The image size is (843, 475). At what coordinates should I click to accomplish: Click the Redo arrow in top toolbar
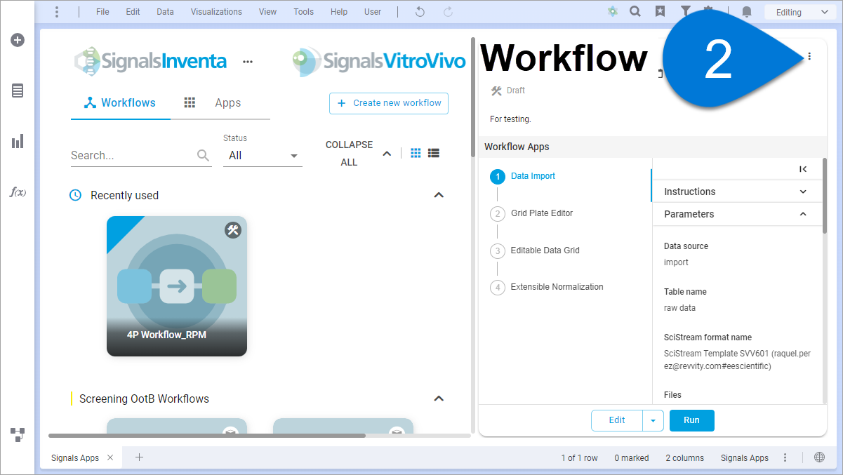[x=448, y=12]
